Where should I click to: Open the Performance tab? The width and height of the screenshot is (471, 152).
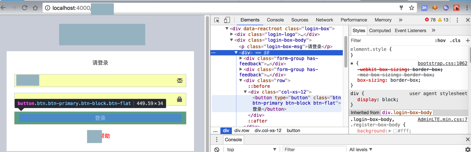(354, 20)
